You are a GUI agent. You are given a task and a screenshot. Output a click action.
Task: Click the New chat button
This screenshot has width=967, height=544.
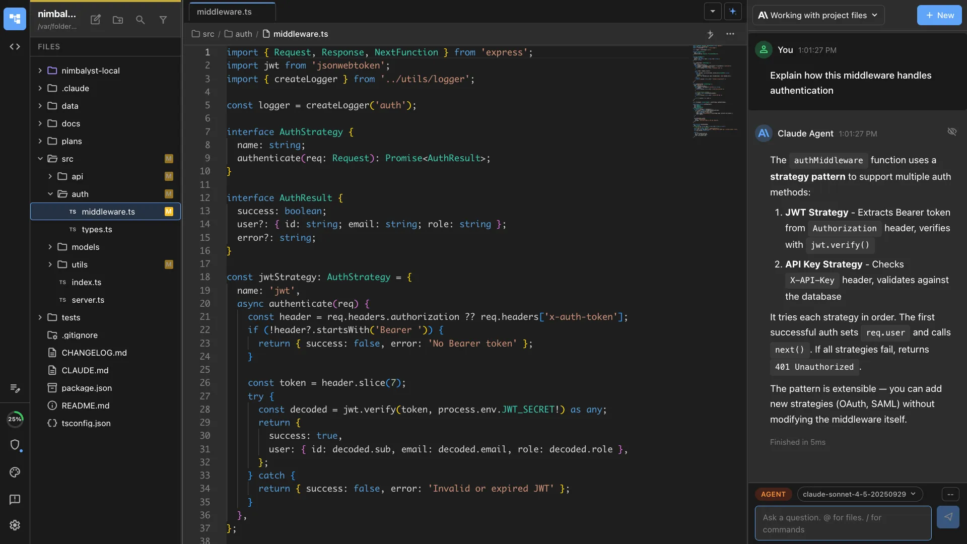(939, 15)
